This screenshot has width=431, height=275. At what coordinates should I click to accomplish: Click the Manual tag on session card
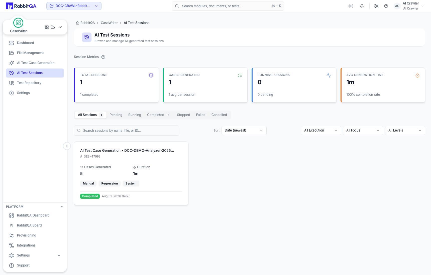88,183
